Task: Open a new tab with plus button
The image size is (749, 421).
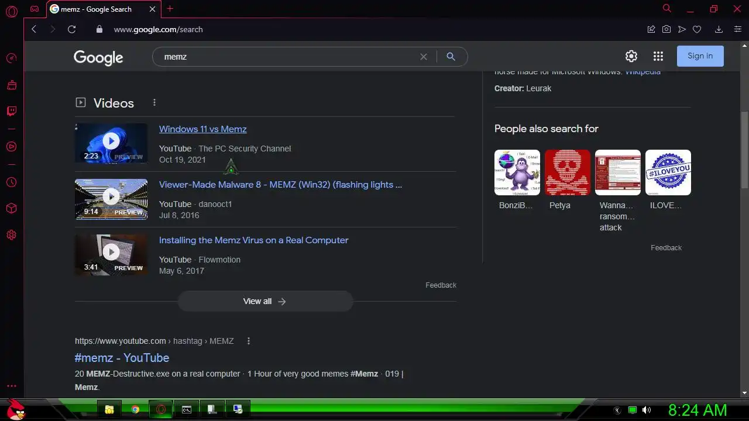Action: (x=170, y=9)
